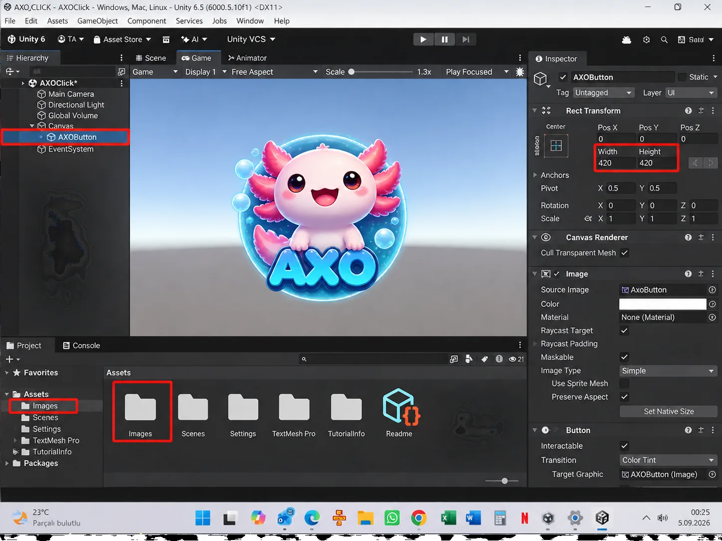This screenshot has height=541, width=722.
Task: Click the Color eyedropper icon
Action: (713, 304)
